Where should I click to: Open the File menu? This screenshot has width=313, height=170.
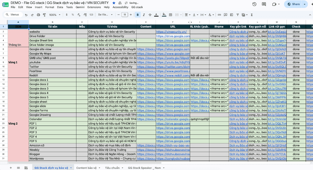point(13,7)
